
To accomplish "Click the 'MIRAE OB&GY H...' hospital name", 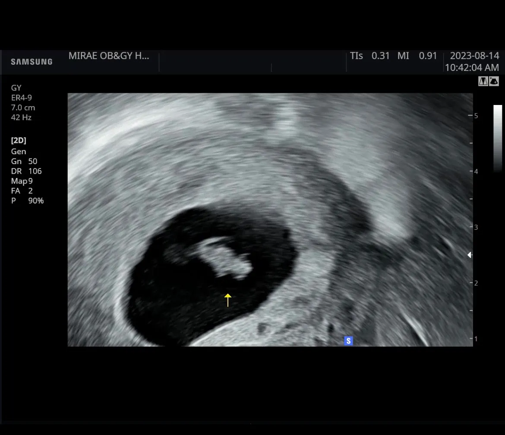I will [109, 56].
